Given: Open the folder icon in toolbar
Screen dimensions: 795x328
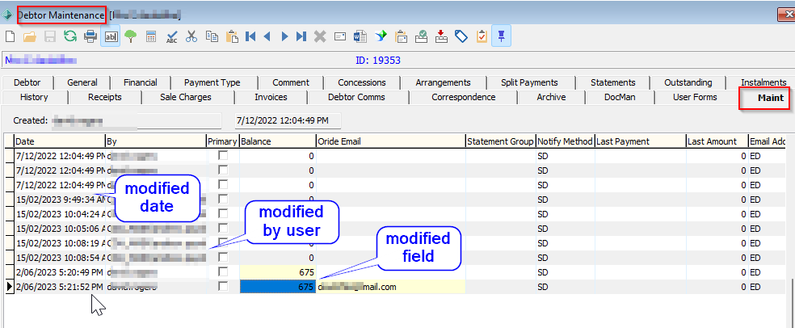Looking at the screenshot, I should [30, 36].
